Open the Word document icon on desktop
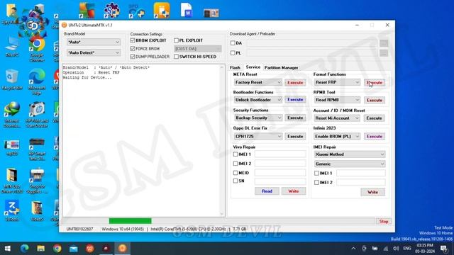 point(186,11)
